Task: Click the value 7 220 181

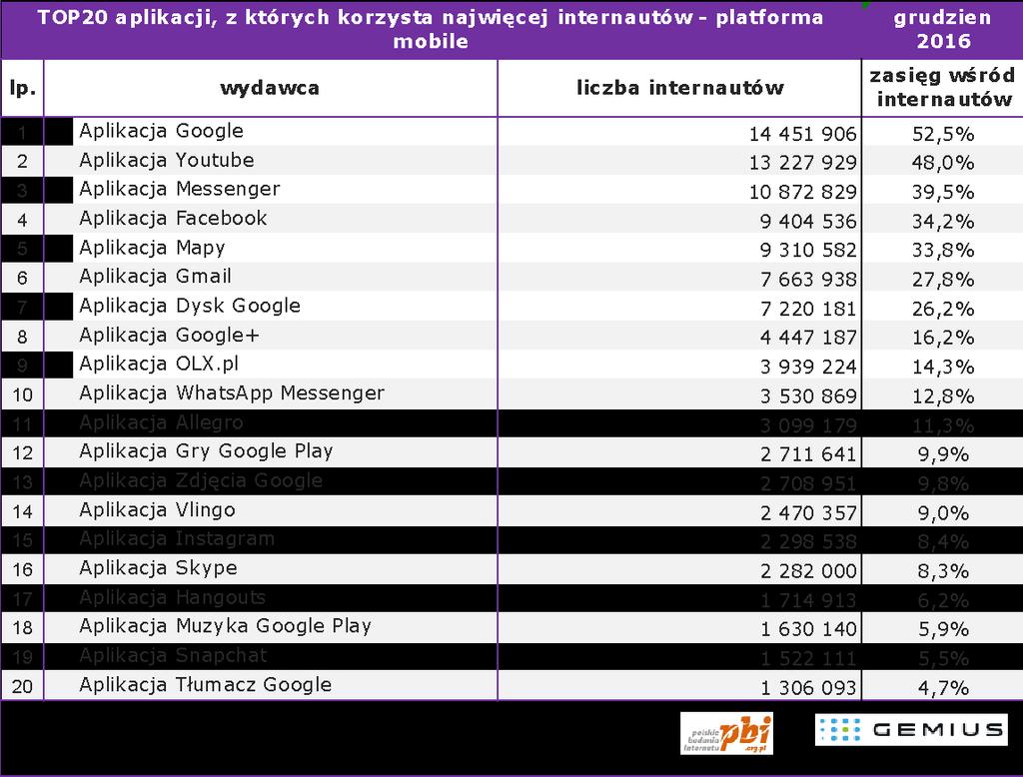Action: [807, 309]
